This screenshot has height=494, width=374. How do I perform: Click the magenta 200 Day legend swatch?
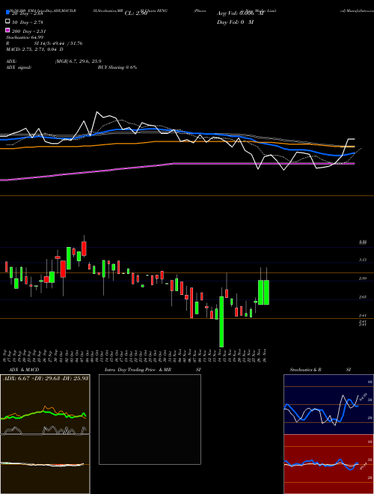click(7, 31)
